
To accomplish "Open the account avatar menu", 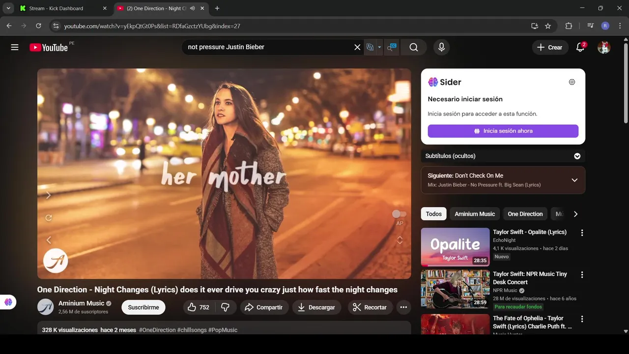I will click(604, 47).
